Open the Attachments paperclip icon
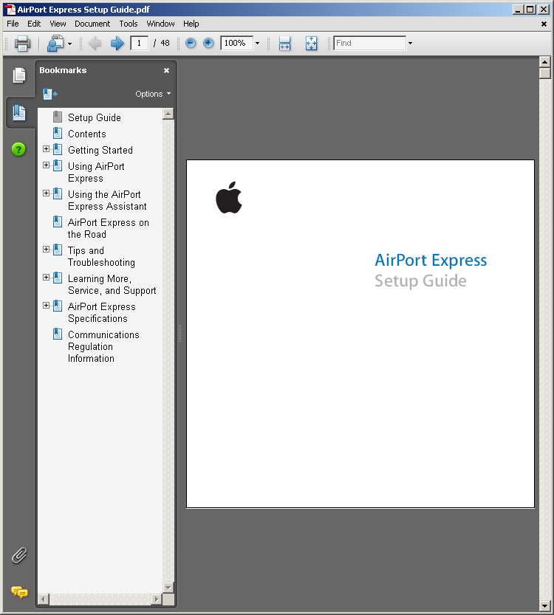 point(18,555)
